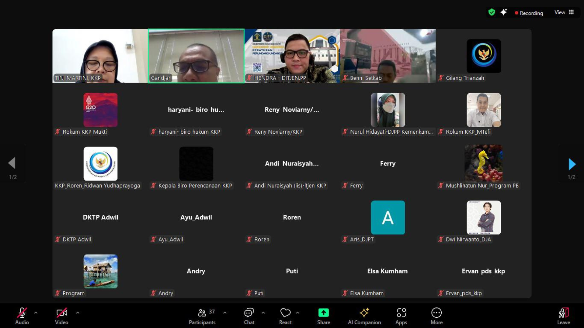Click muted mic icon for HENDRA - DITJEN.PP
This screenshot has width=584, height=328.
click(249, 78)
